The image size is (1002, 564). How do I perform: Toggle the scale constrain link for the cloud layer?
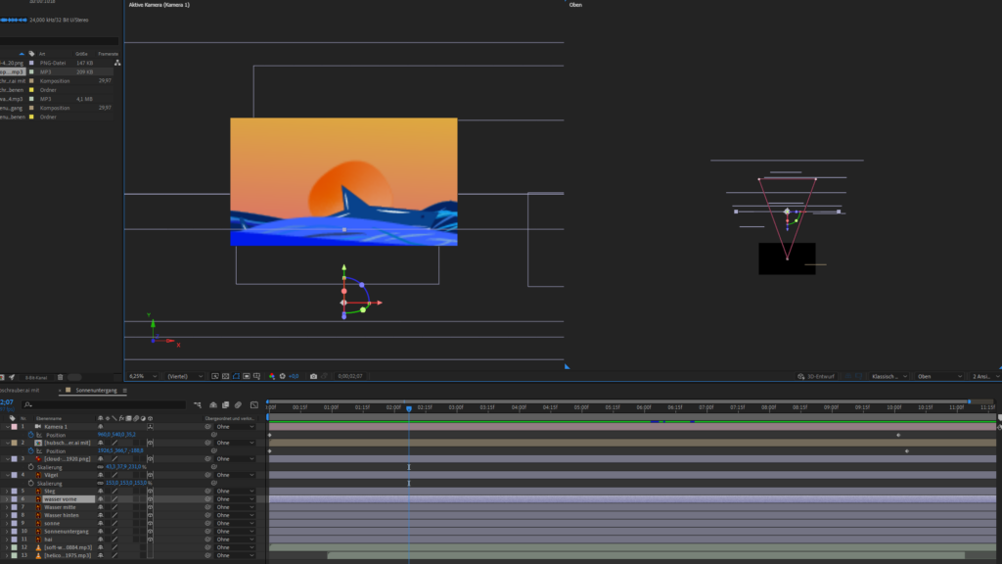pos(100,467)
